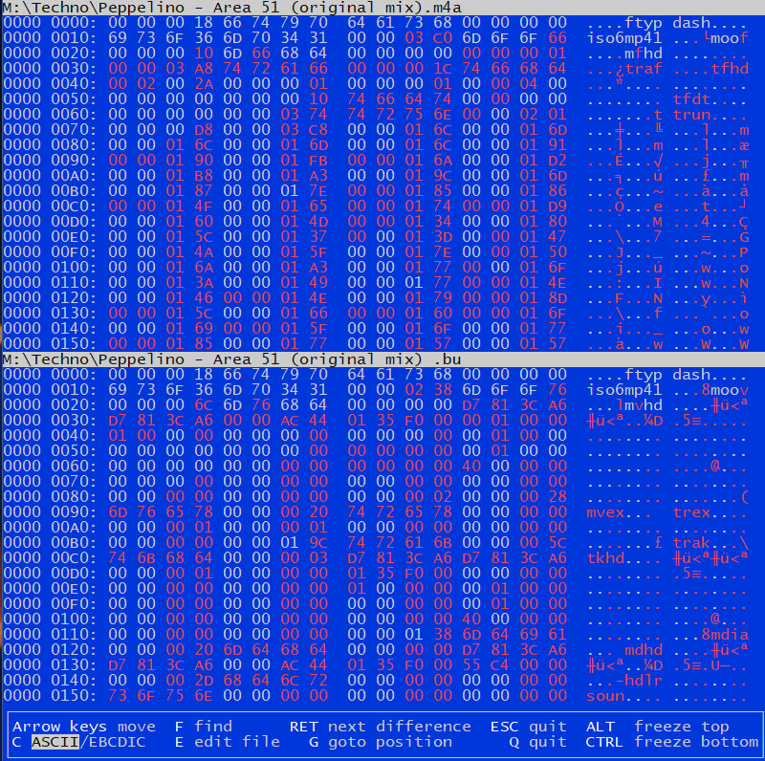The height and width of the screenshot is (761, 765).
Task: Click byte 2D in bottom pane row 0140
Action: 204,680
